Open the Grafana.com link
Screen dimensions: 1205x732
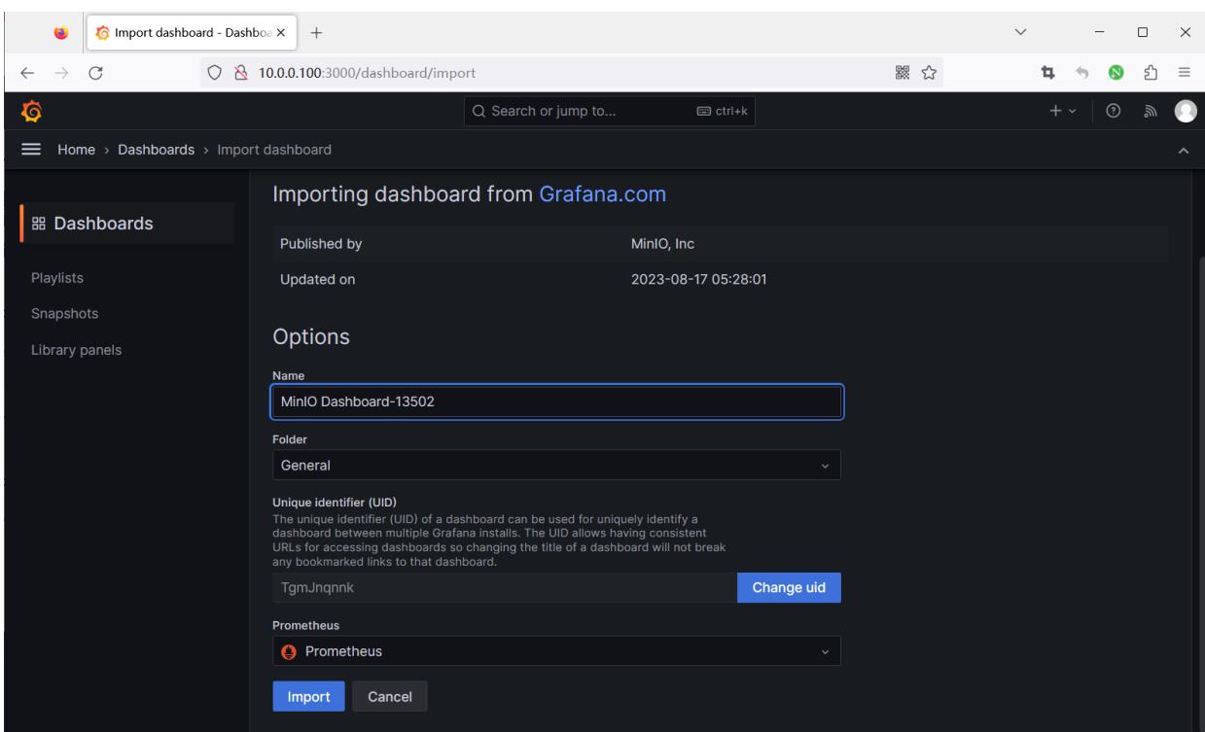pyautogui.click(x=602, y=193)
